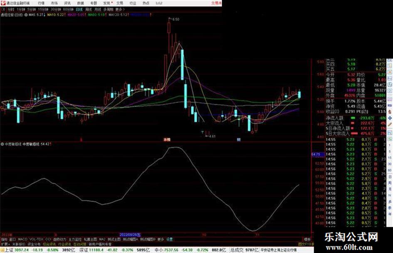The height and width of the screenshot is (253, 393).
Task: Click right sidebar 30-minute period button
Action: pos(390,164)
